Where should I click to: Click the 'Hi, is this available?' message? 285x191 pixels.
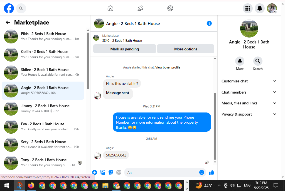pos(122,84)
